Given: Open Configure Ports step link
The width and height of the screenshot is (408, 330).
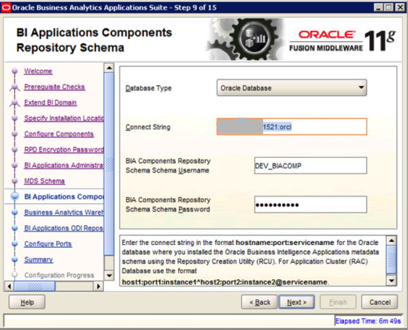Looking at the screenshot, I should (48, 244).
